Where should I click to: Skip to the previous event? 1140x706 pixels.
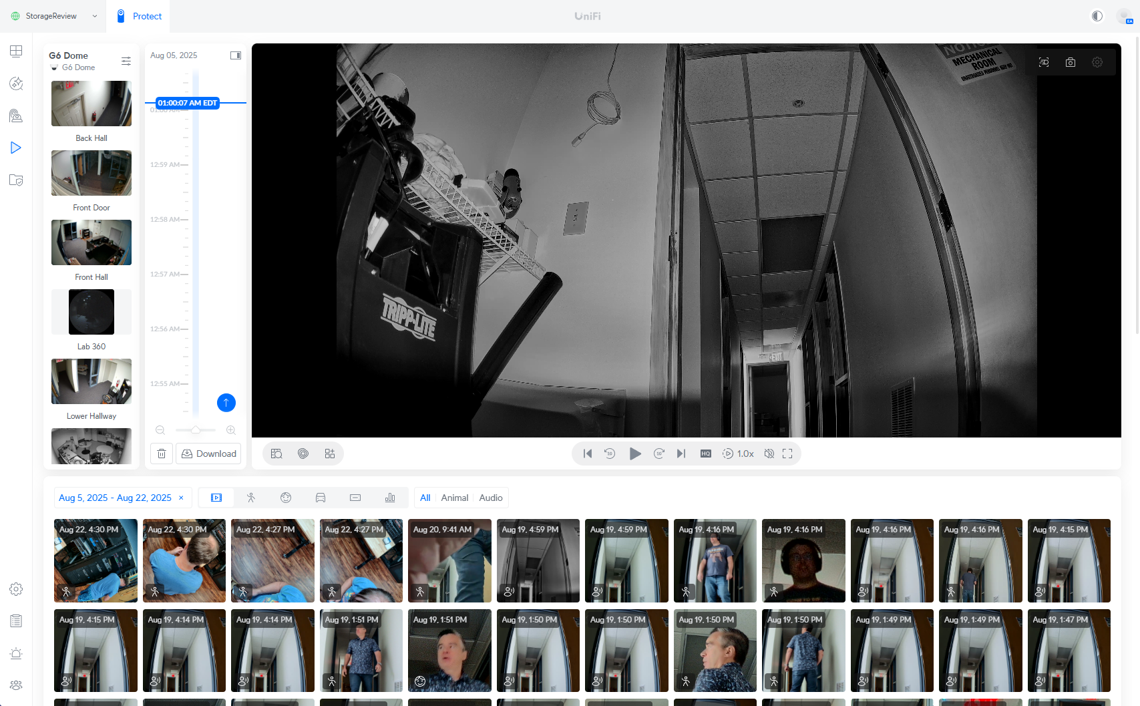588,454
